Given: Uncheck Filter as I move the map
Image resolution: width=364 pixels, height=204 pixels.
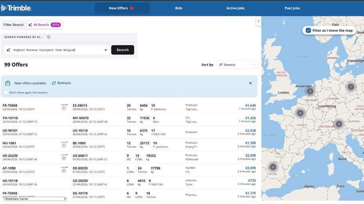Looking at the screenshot, I should coord(308,30).
